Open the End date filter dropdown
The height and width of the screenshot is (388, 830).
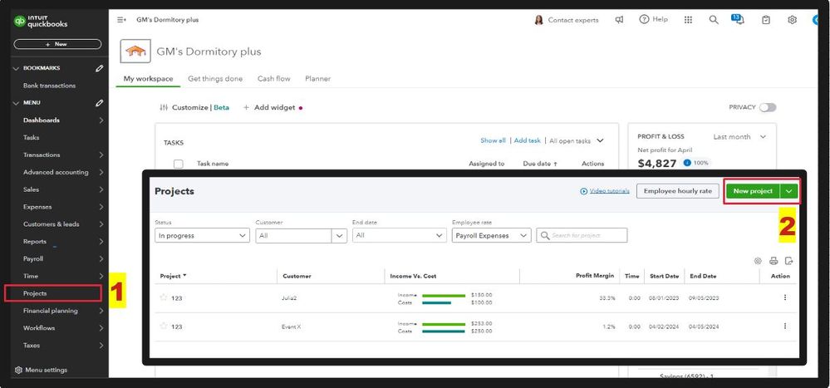point(399,236)
